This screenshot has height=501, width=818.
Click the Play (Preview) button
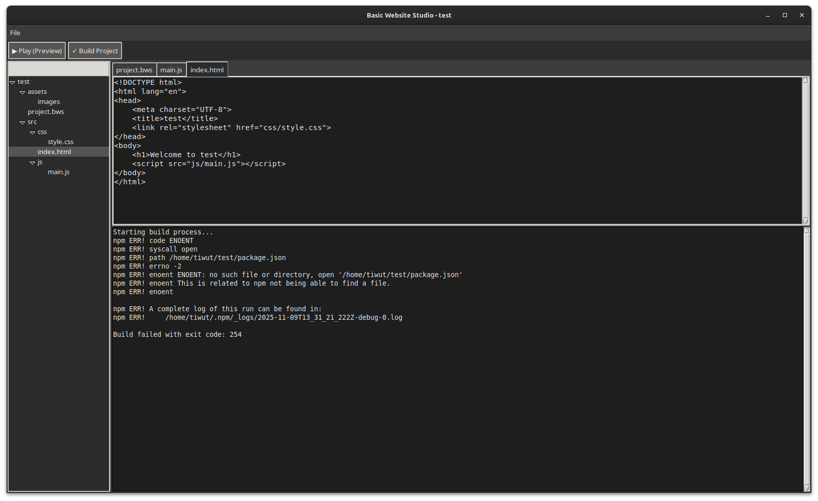click(x=37, y=51)
